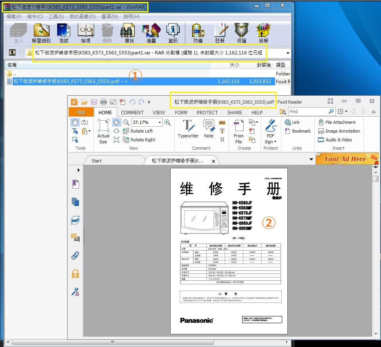
Task: Click the WinRAR VirusScan (防毒) icon
Action: [x=198, y=33]
